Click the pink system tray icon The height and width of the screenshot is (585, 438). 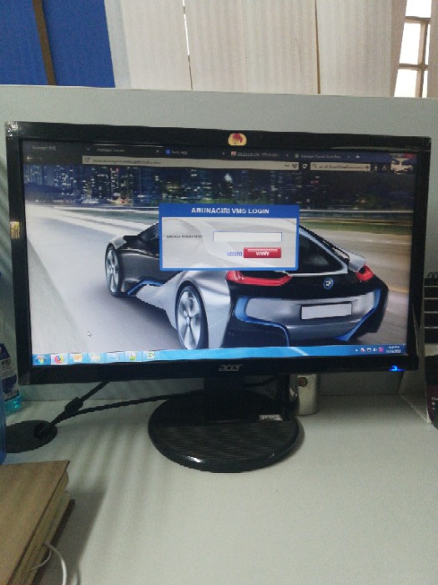click(x=381, y=350)
